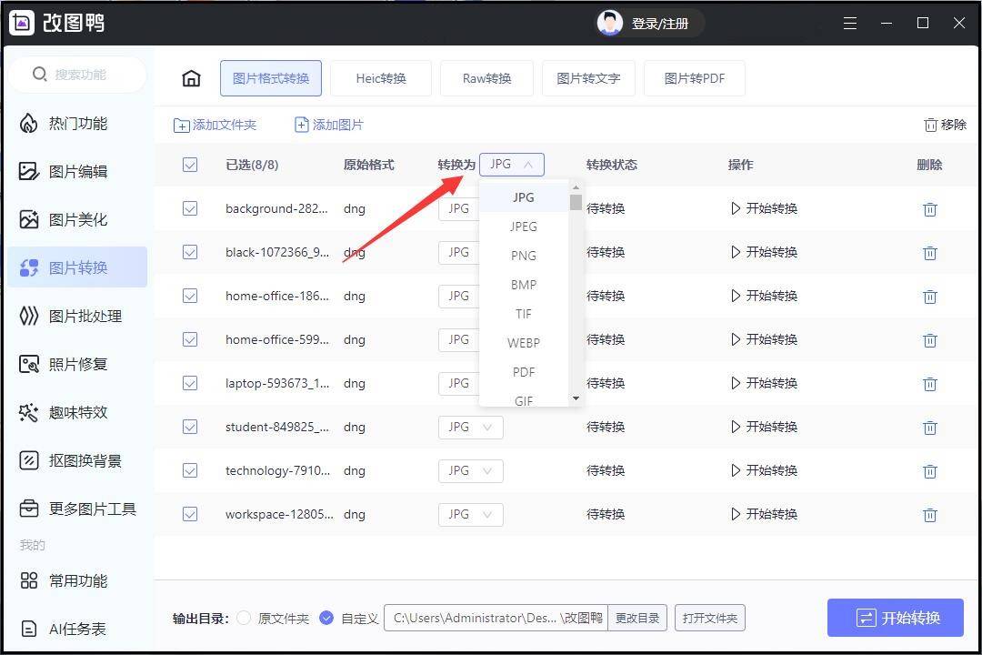Viewport: 982px width, 655px height.
Task: Click the home icon above the file list
Action: click(x=191, y=78)
